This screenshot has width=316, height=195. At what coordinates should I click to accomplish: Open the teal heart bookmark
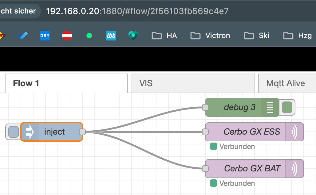click(133, 36)
